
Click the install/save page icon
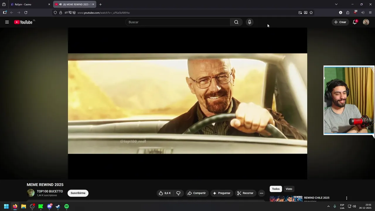[x=306, y=13]
